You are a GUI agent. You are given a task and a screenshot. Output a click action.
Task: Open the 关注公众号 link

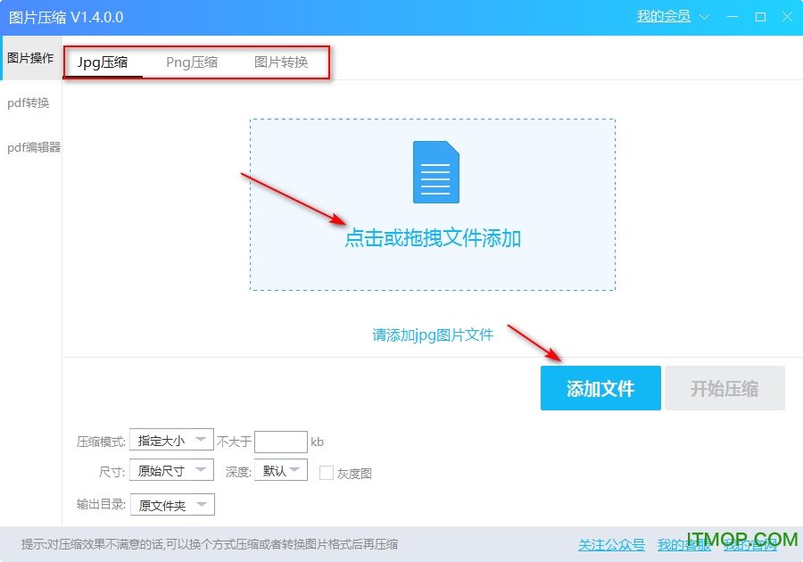(611, 545)
